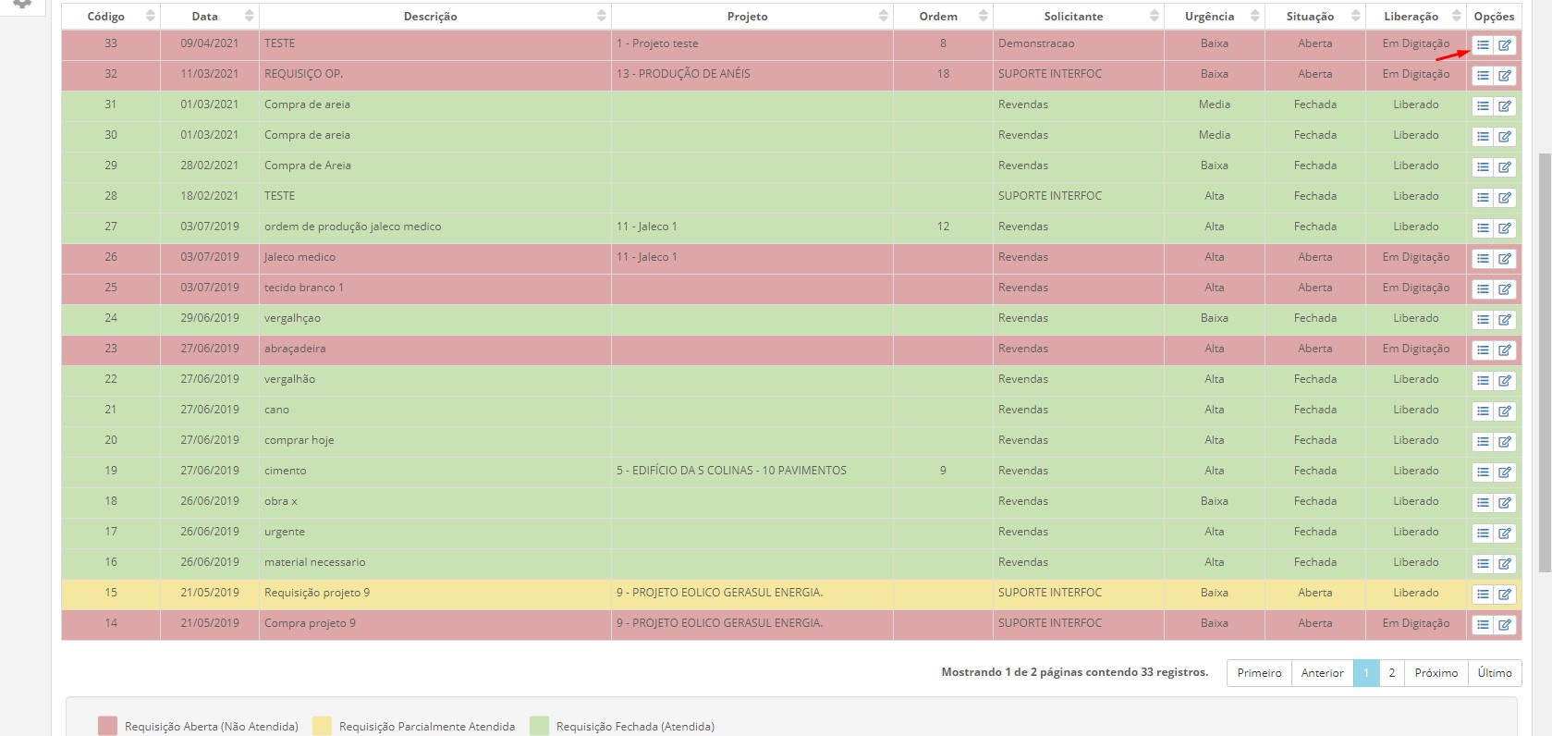Select project '13 - PRODUÇÃO DE ANÉIS'

683,74
